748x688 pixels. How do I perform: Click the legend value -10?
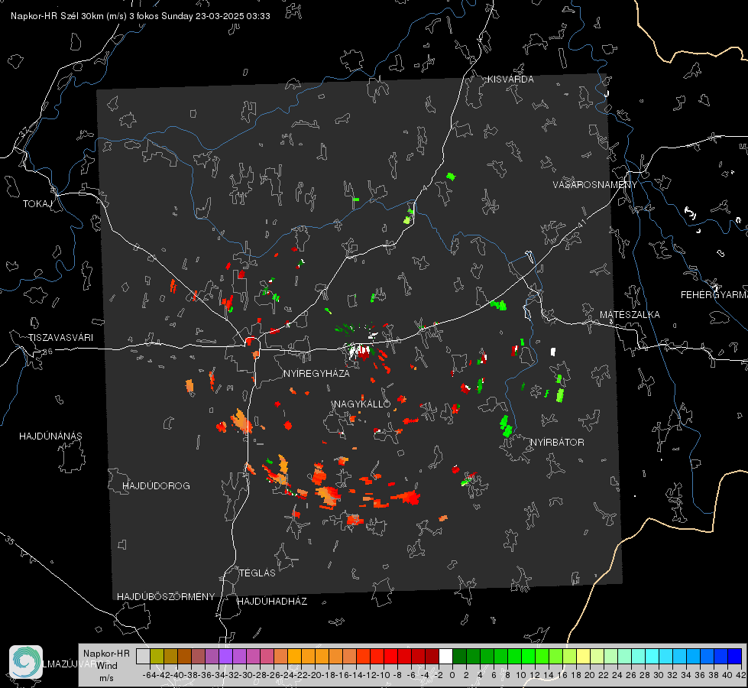point(384,675)
